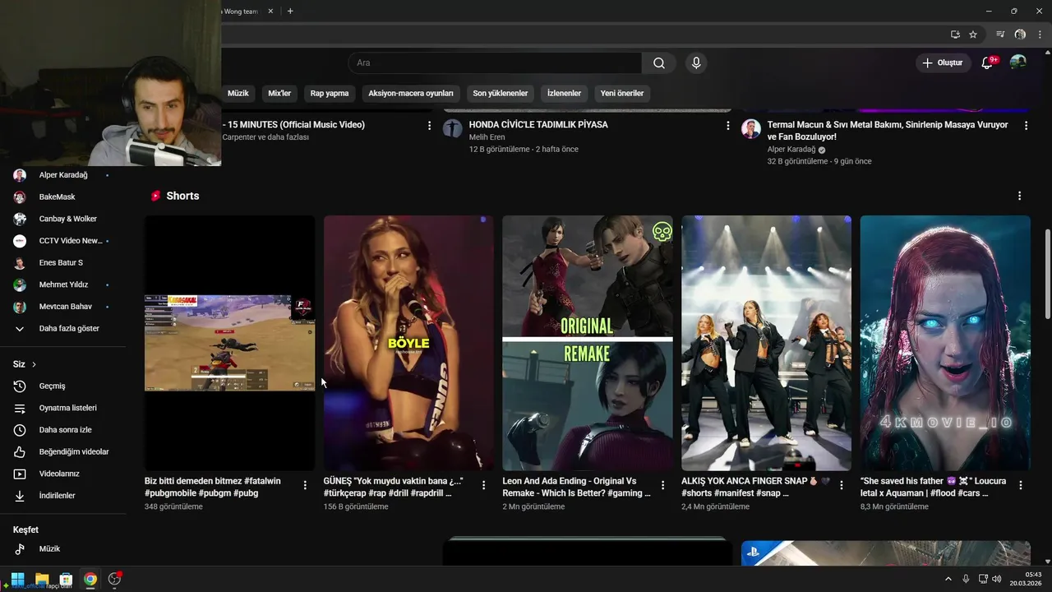Open options for She saved his father short
Screen dimensions: 1052x592
(x=1020, y=485)
